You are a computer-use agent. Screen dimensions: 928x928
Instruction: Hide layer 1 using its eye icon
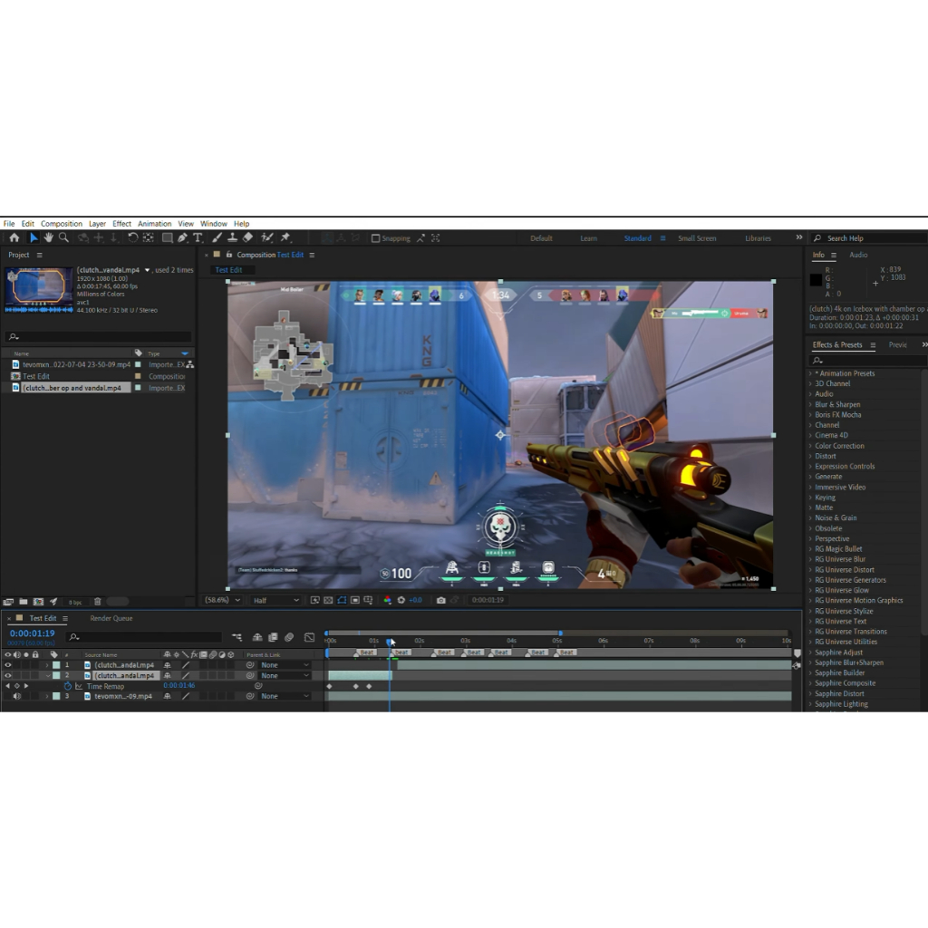point(8,665)
